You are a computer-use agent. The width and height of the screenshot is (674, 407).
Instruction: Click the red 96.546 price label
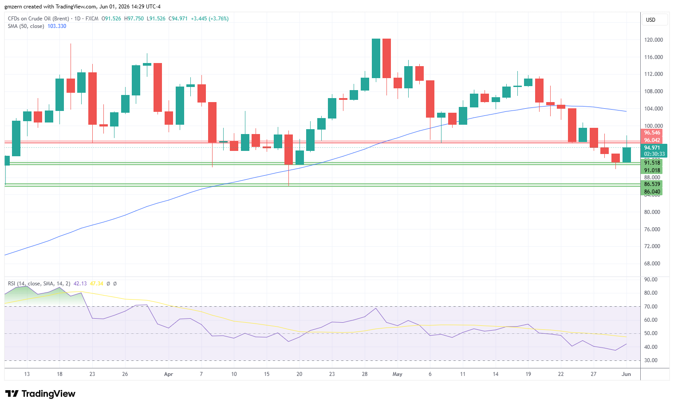point(652,133)
